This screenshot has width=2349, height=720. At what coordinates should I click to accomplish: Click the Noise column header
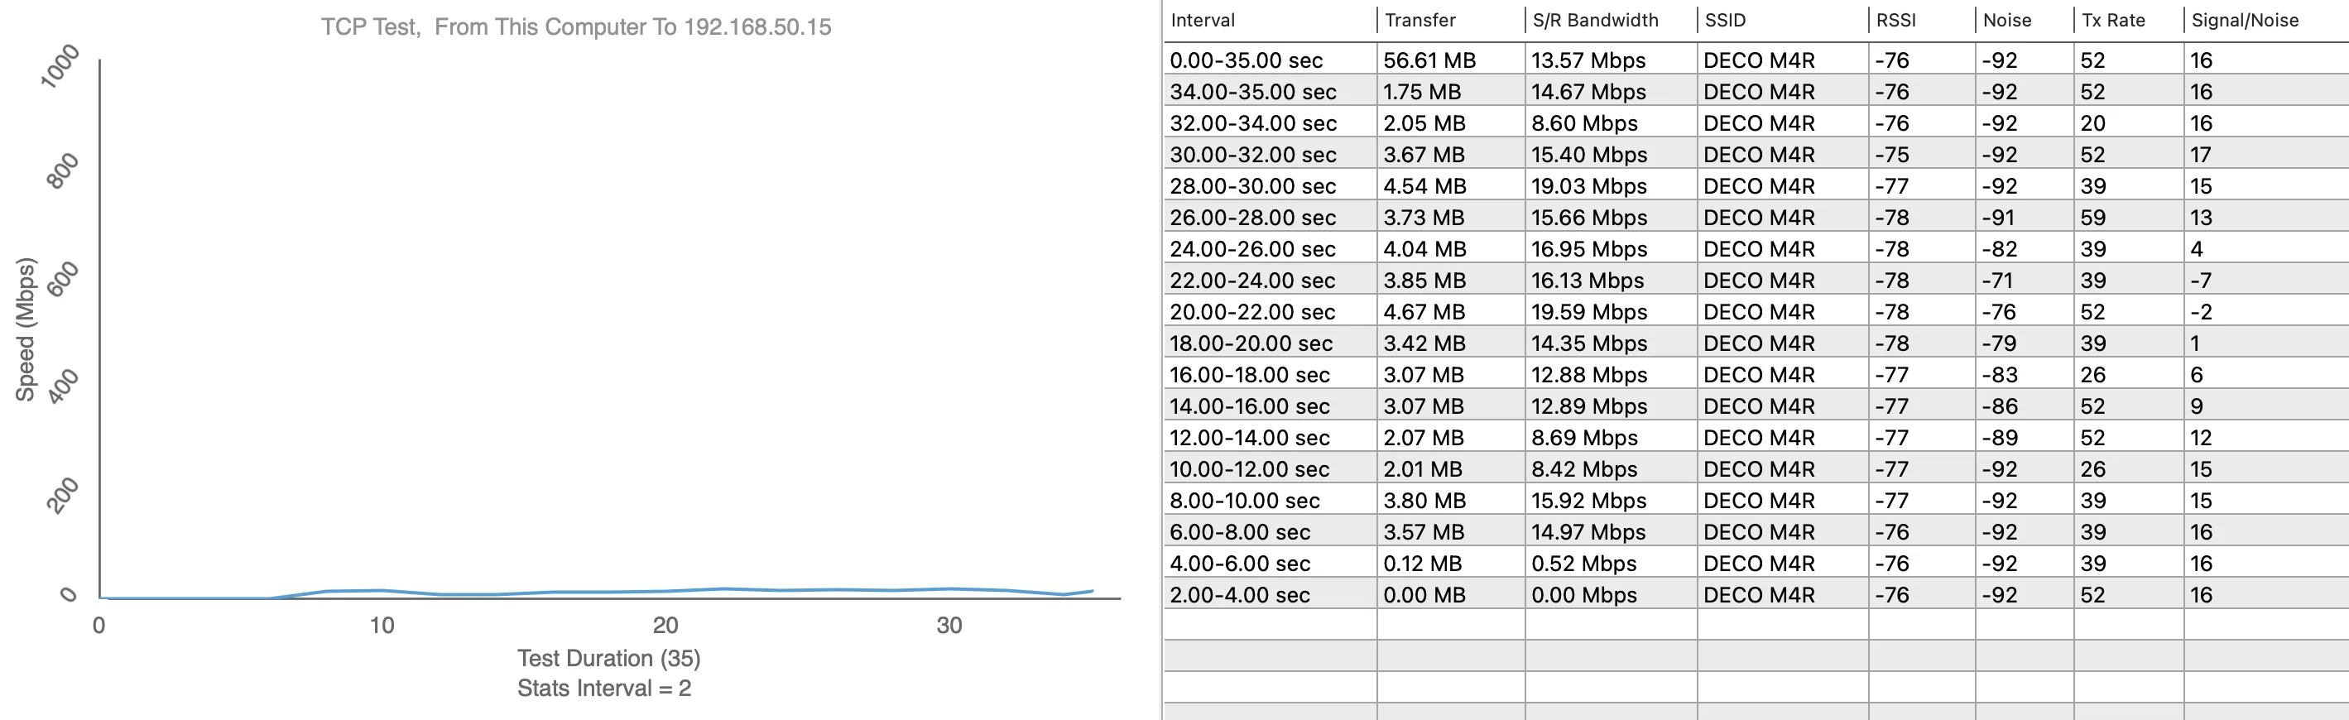click(2007, 20)
